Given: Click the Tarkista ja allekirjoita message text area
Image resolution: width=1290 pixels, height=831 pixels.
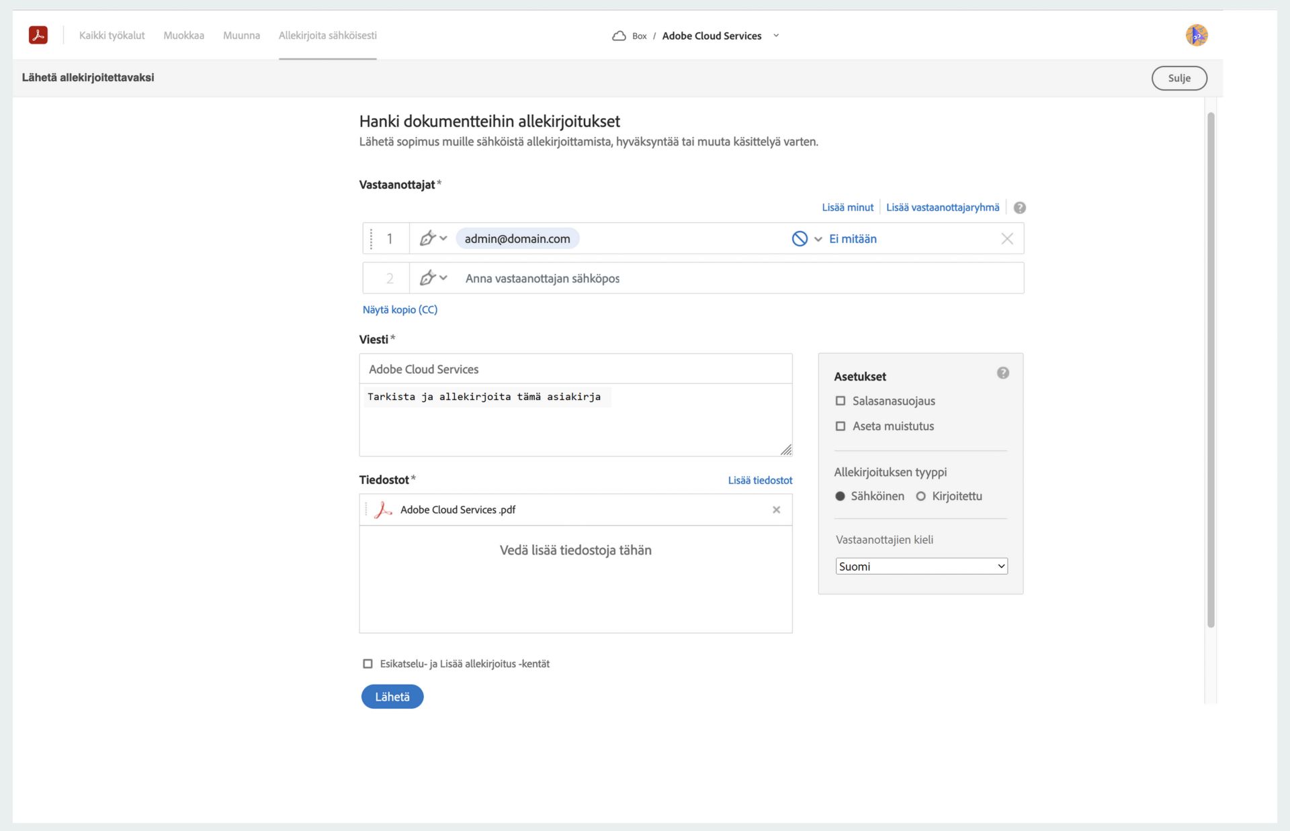Looking at the screenshot, I should coord(576,420).
